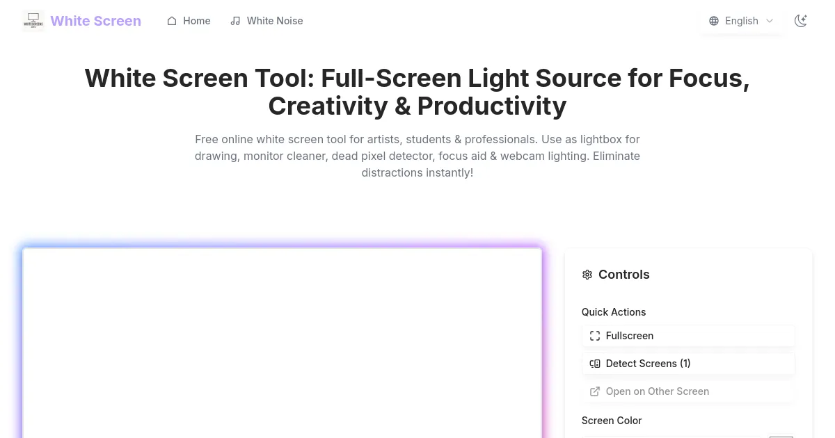
Task: Click the white screen preview area
Action: click(282, 344)
